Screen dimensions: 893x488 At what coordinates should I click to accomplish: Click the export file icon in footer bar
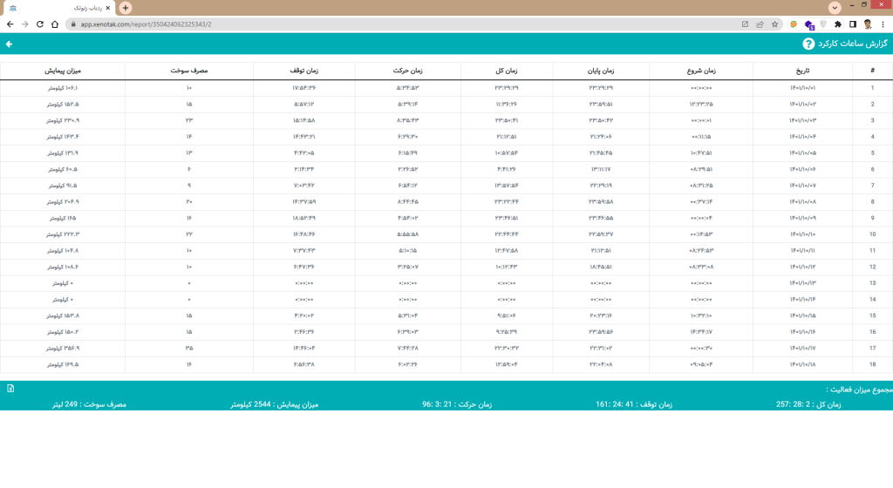[x=10, y=389]
